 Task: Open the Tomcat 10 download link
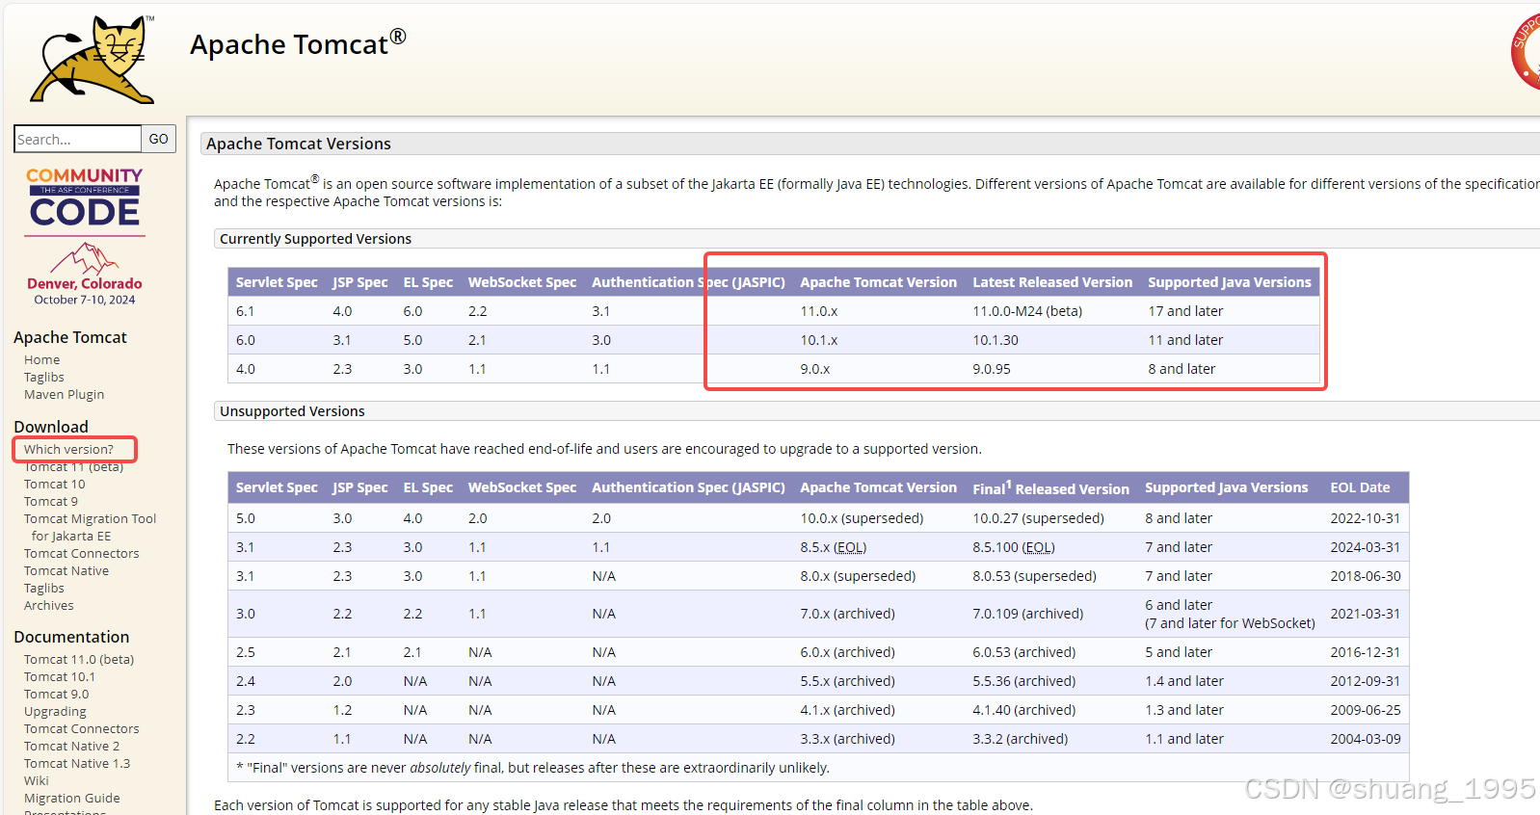click(x=54, y=484)
